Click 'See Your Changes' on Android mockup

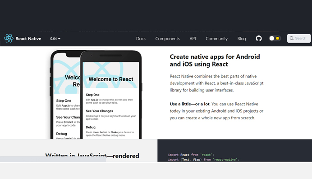click(99, 111)
